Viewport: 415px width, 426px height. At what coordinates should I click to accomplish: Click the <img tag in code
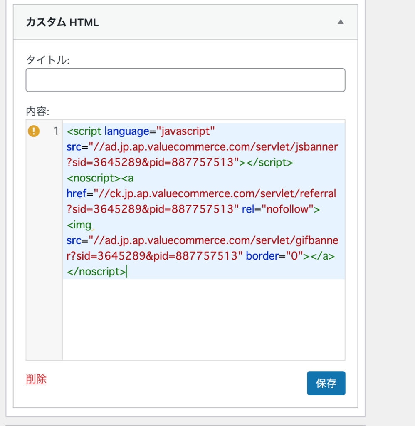tap(79, 225)
